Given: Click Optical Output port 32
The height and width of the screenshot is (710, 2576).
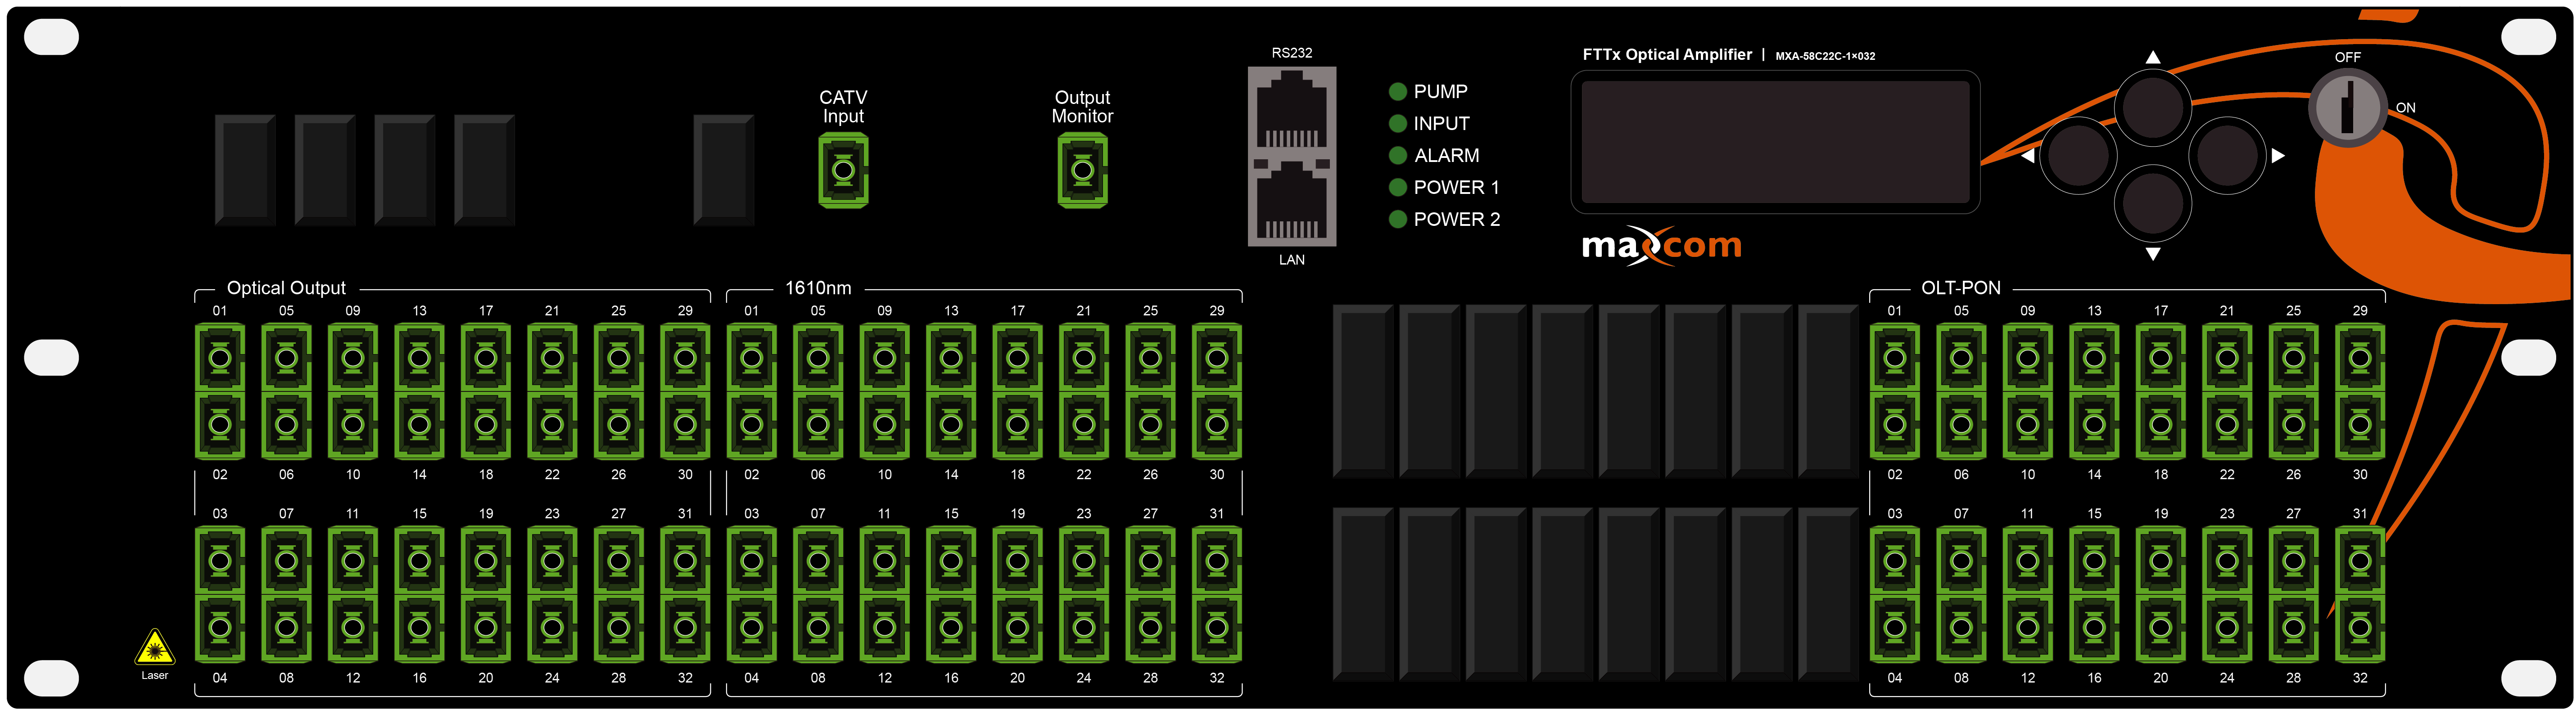Looking at the screenshot, I should [685, 628].
